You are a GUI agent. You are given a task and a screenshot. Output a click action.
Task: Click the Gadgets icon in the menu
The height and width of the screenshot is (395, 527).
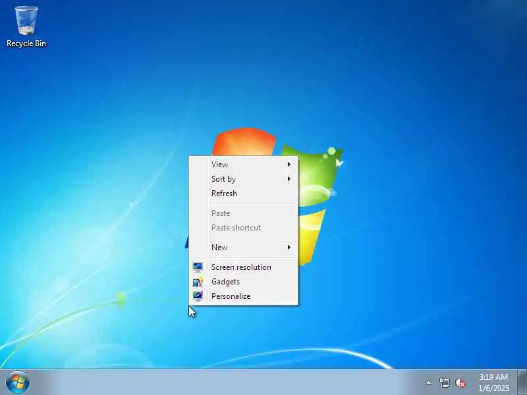tap(198, 282)
